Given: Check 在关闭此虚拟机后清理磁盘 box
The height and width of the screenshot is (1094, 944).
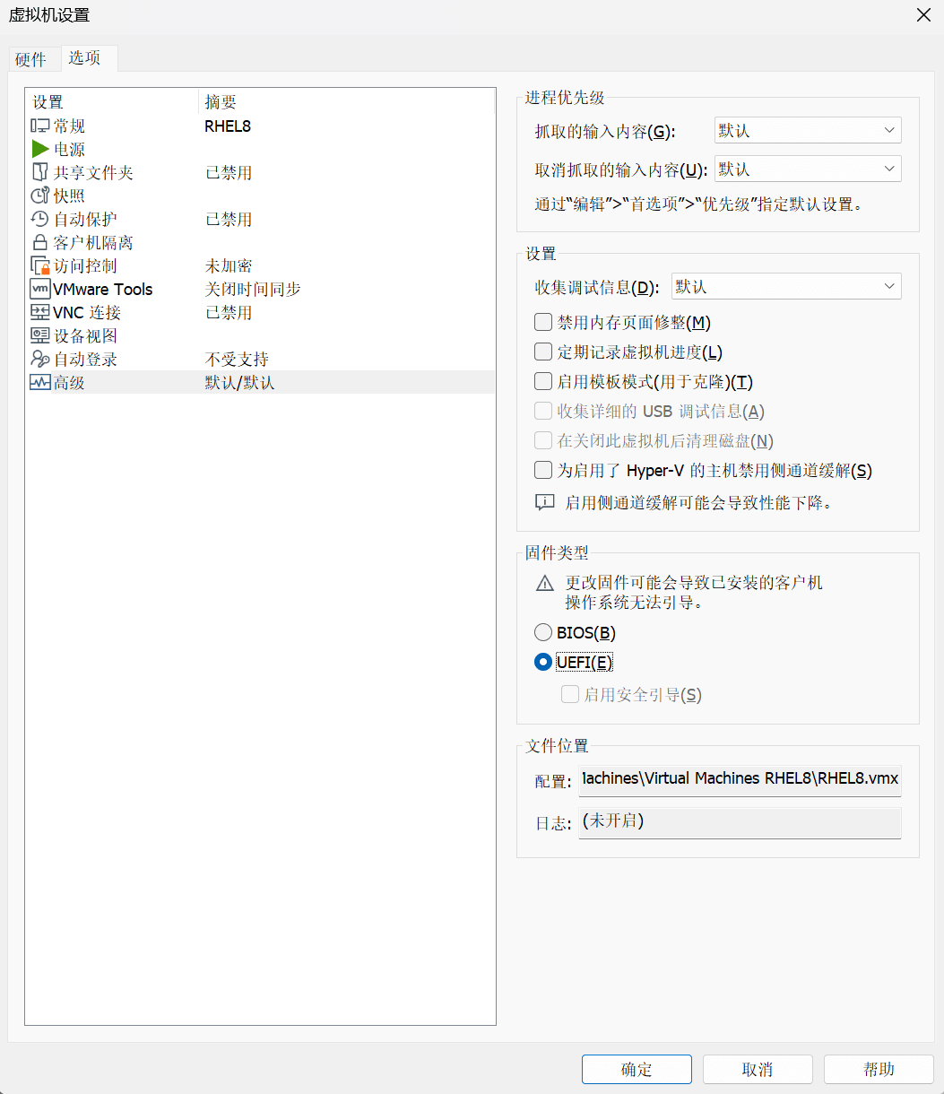Looking at the screenshot, I should point(543,441).
